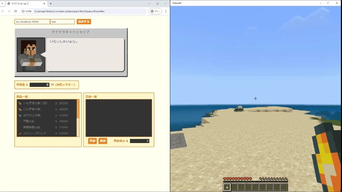Image resolution: width=342 pixels, height=192 pixels.
Task: Click the hunger bar in Minecraft
Action: tap(274, 179)
